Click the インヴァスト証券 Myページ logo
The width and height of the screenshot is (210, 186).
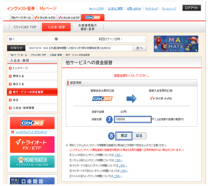pyautogui.click(x=31, y=8)
